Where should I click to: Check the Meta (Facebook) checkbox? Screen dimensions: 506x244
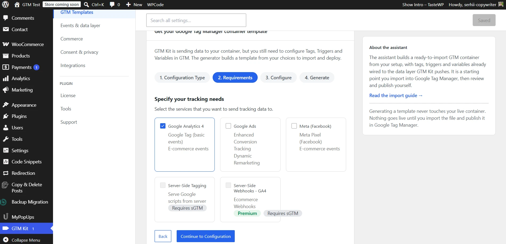[294, 126]
